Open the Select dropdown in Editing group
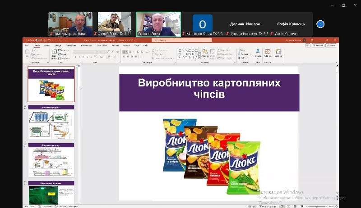Viewport: 361px width, 208px height. tap(244, 58)
